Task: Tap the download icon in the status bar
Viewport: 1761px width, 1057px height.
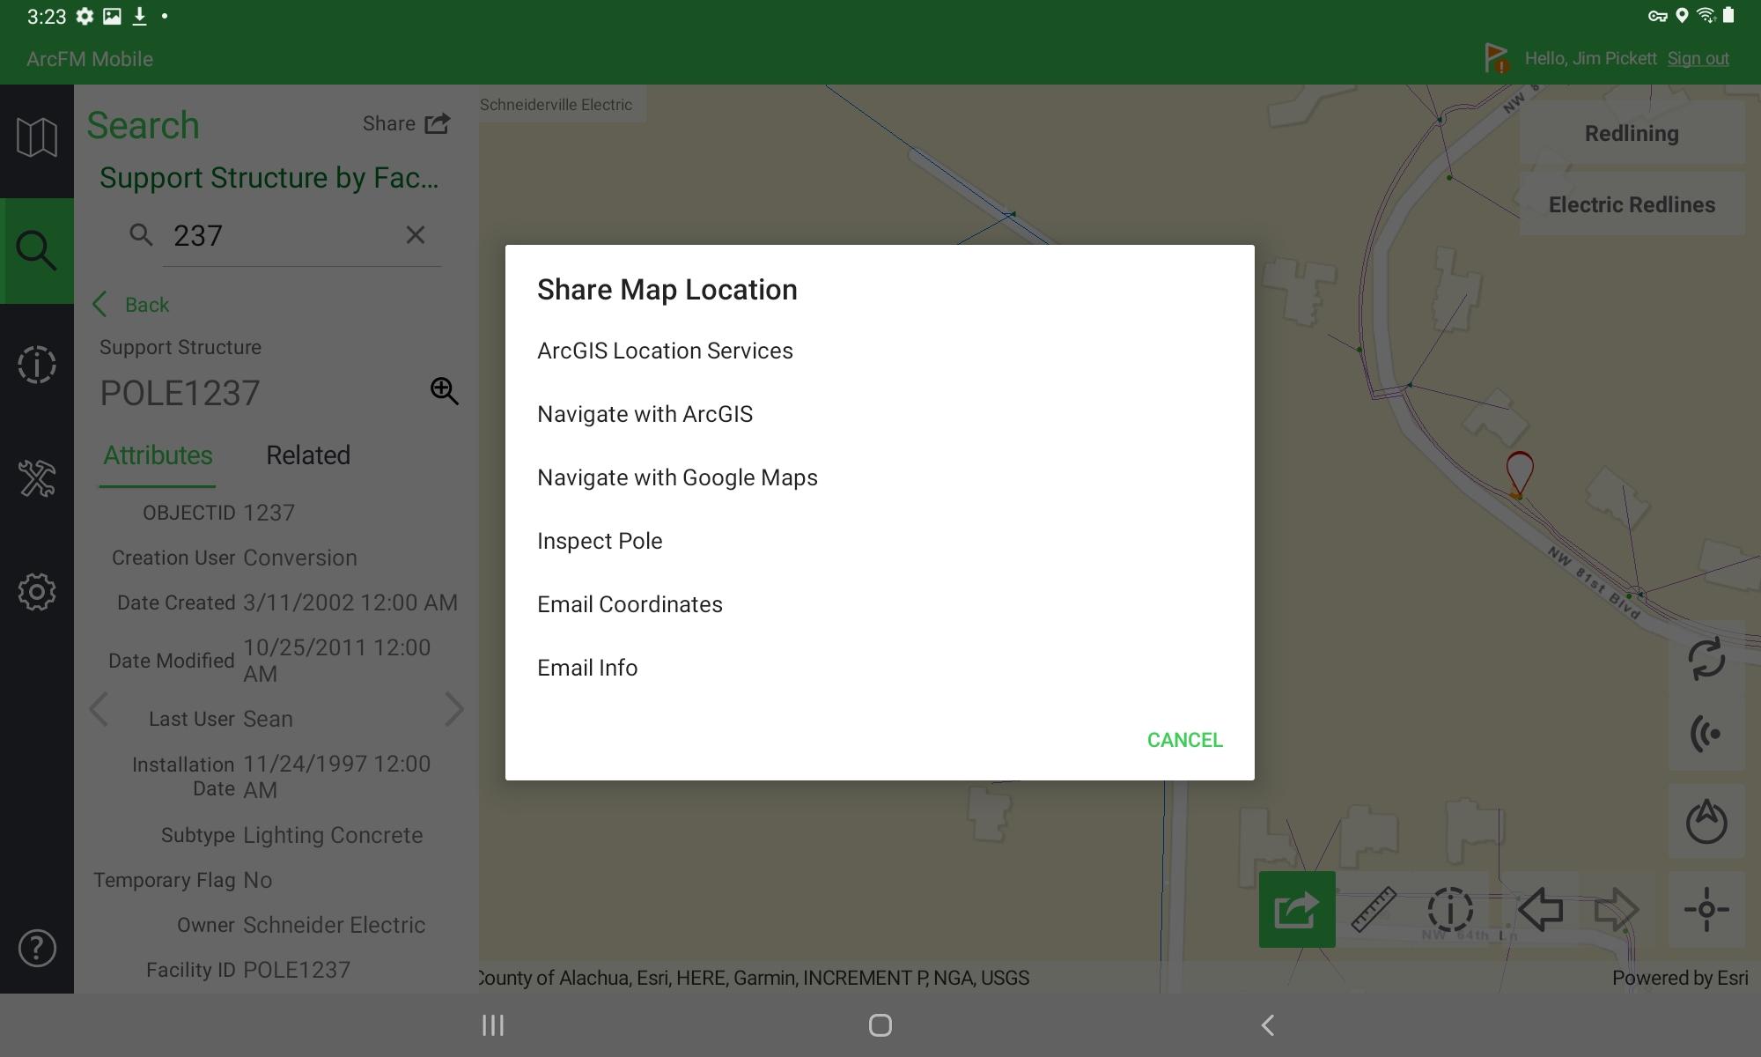Action: [x=139, y=16]
